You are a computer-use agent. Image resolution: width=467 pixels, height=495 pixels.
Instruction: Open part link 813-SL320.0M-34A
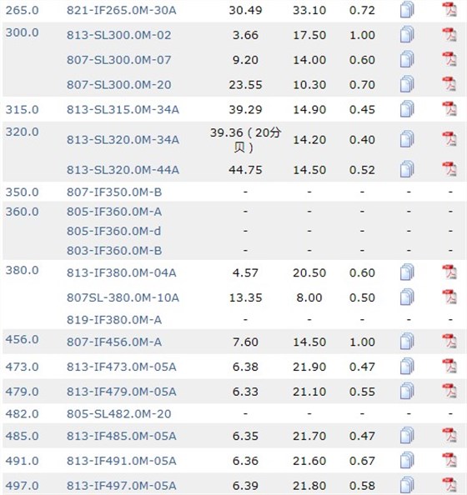point(123,139)
